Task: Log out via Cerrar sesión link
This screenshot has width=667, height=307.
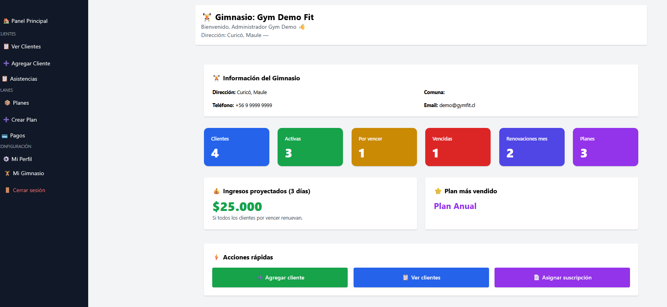Action: pos(29,190)
